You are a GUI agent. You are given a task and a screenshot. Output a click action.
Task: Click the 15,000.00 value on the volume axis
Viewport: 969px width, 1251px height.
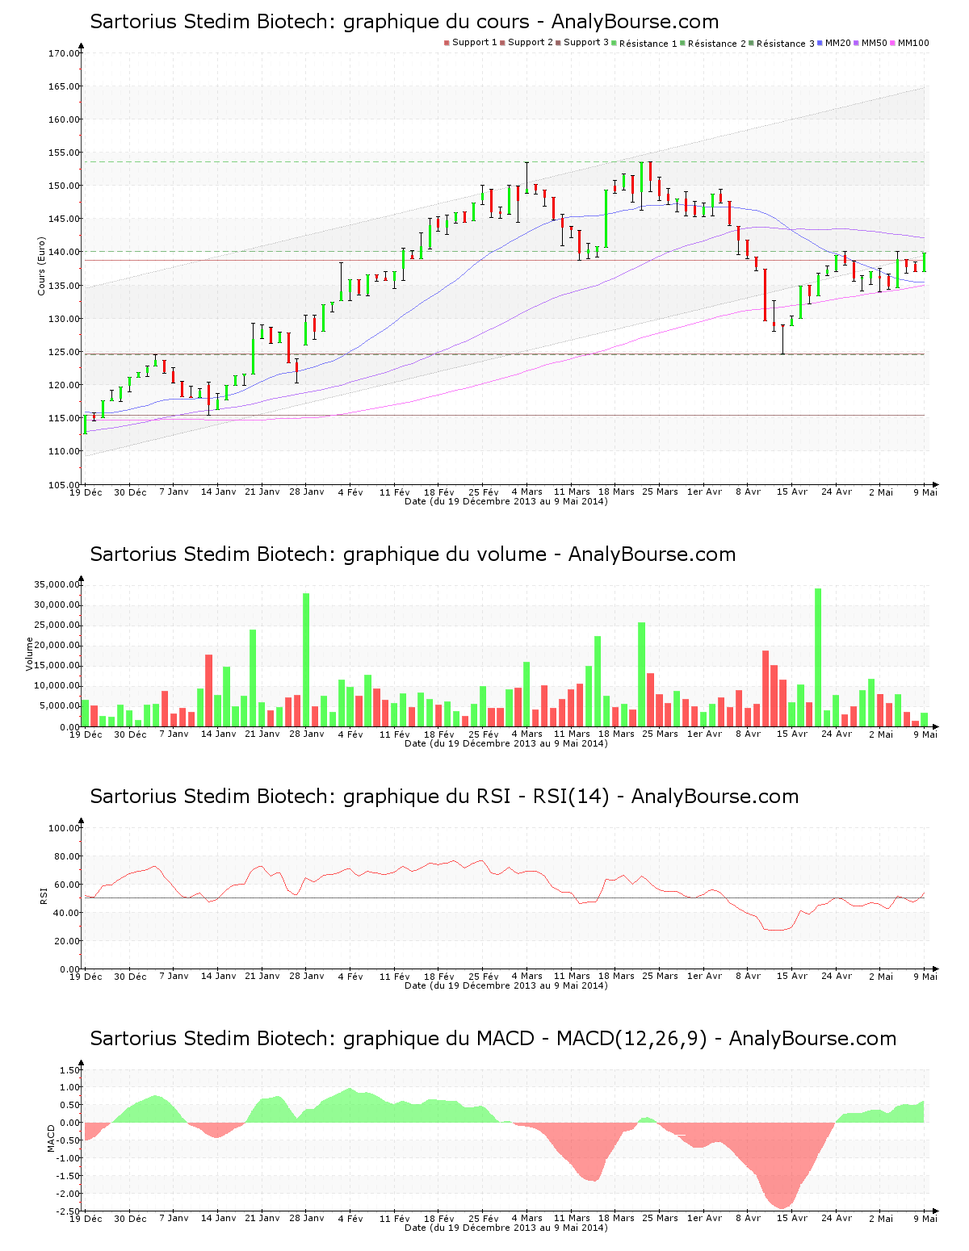(57, 666)
